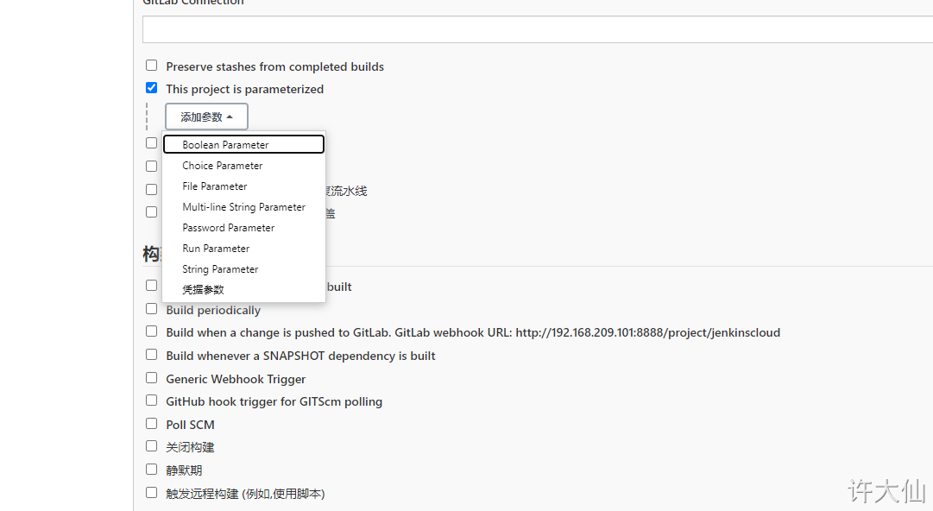Viewport: 933px width, 511px height.
Task: Select Boolean Parameter from the list
Action: 244,144
